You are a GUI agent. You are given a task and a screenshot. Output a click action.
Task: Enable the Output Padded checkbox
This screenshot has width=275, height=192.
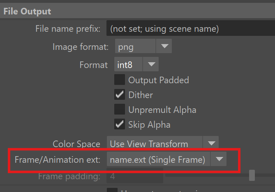click(120, 80)
